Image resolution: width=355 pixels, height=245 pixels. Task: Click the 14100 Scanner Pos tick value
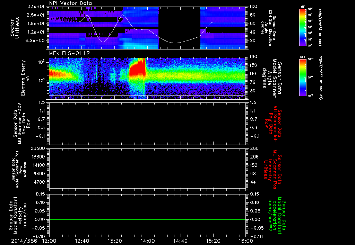tap(37, 165)
